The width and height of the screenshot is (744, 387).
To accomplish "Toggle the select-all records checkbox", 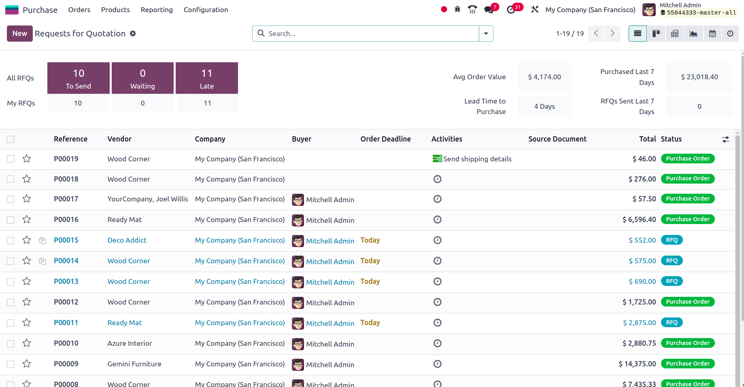I will click(11, 139).
